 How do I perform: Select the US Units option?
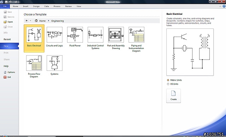(x=168, y=84)
